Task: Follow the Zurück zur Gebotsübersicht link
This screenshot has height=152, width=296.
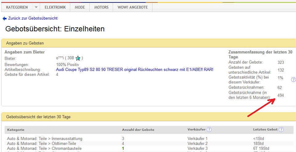Action: click(33, 18)
